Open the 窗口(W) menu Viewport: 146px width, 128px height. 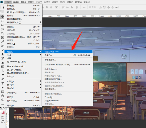[x=78, y=2]
